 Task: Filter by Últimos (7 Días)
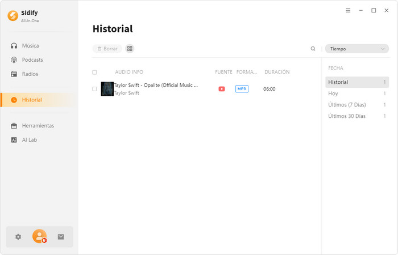pos(357,105)
